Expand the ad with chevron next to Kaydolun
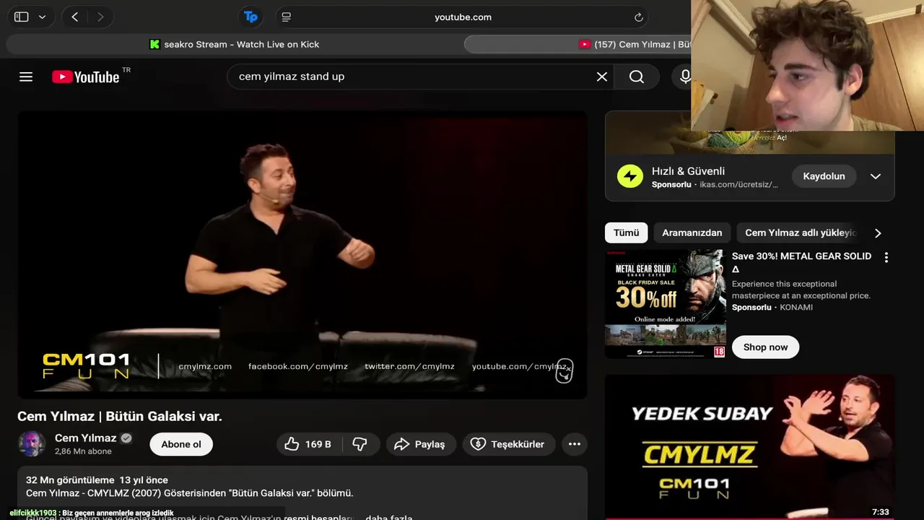The image size is (924, 520). tap(876, 176)
